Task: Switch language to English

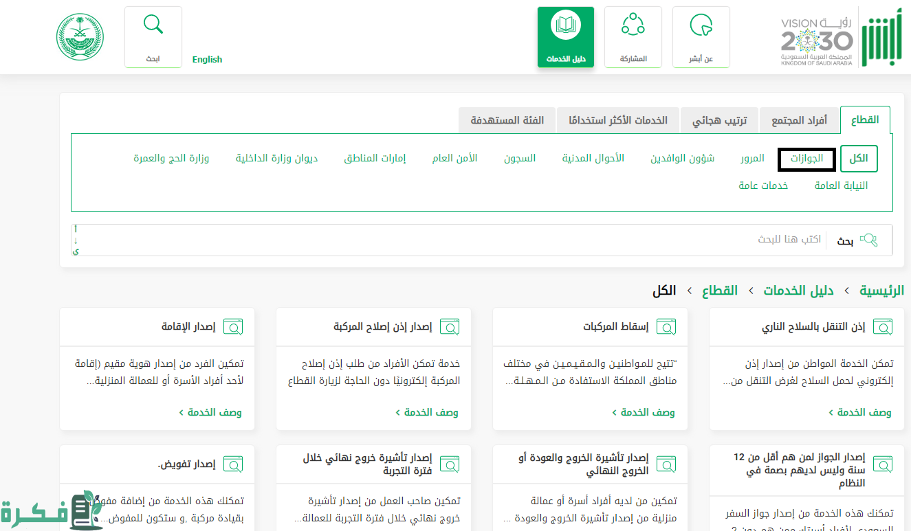Action: [x=207, y=60]
